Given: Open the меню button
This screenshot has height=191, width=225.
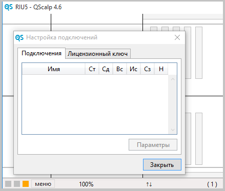Looking at the screenshot, I should tap(43, 184).
